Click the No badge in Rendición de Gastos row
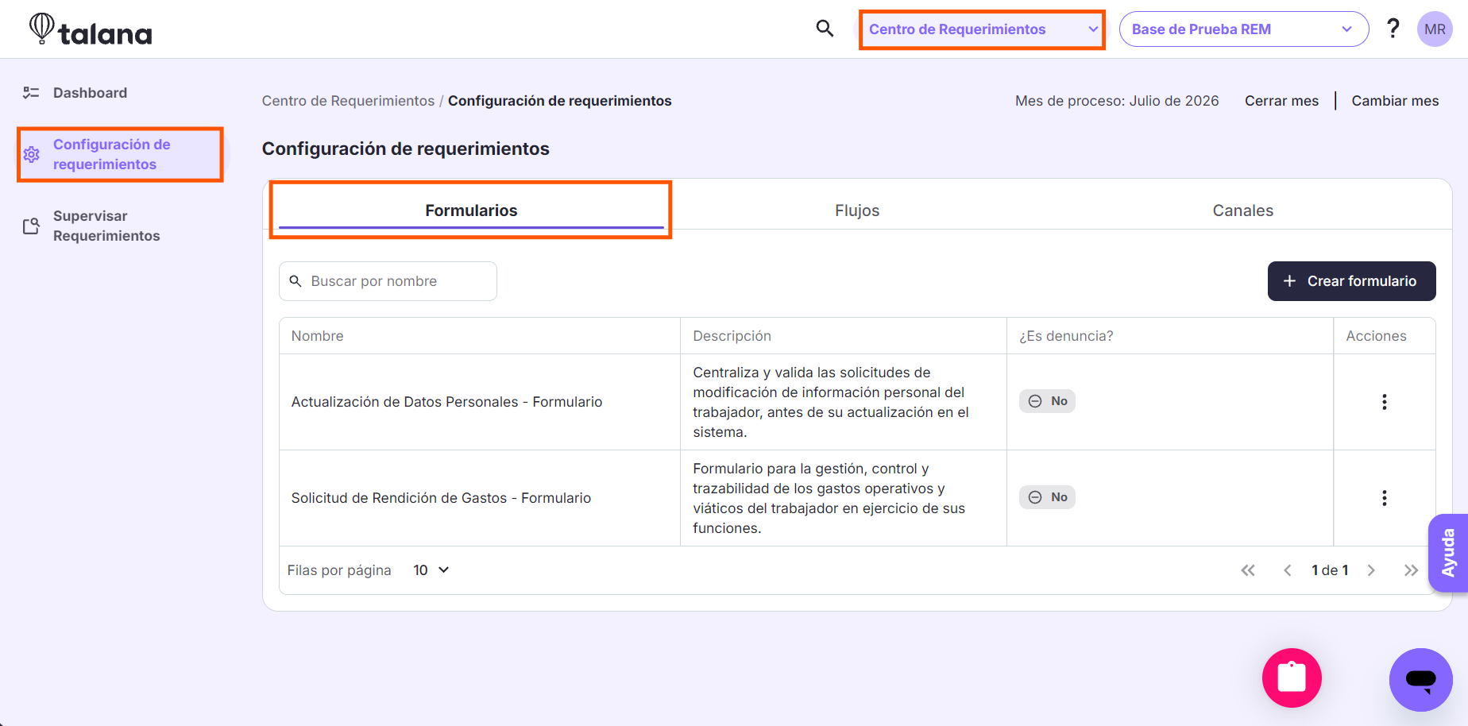The image size is (1468, 726). (1047, 497)
